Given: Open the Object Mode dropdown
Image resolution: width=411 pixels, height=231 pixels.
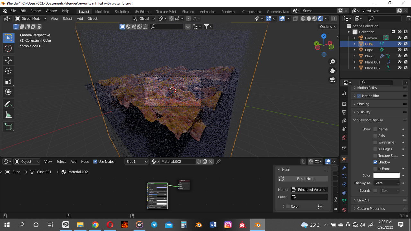Looking at the screenshot, I should [x=31, y=19].
